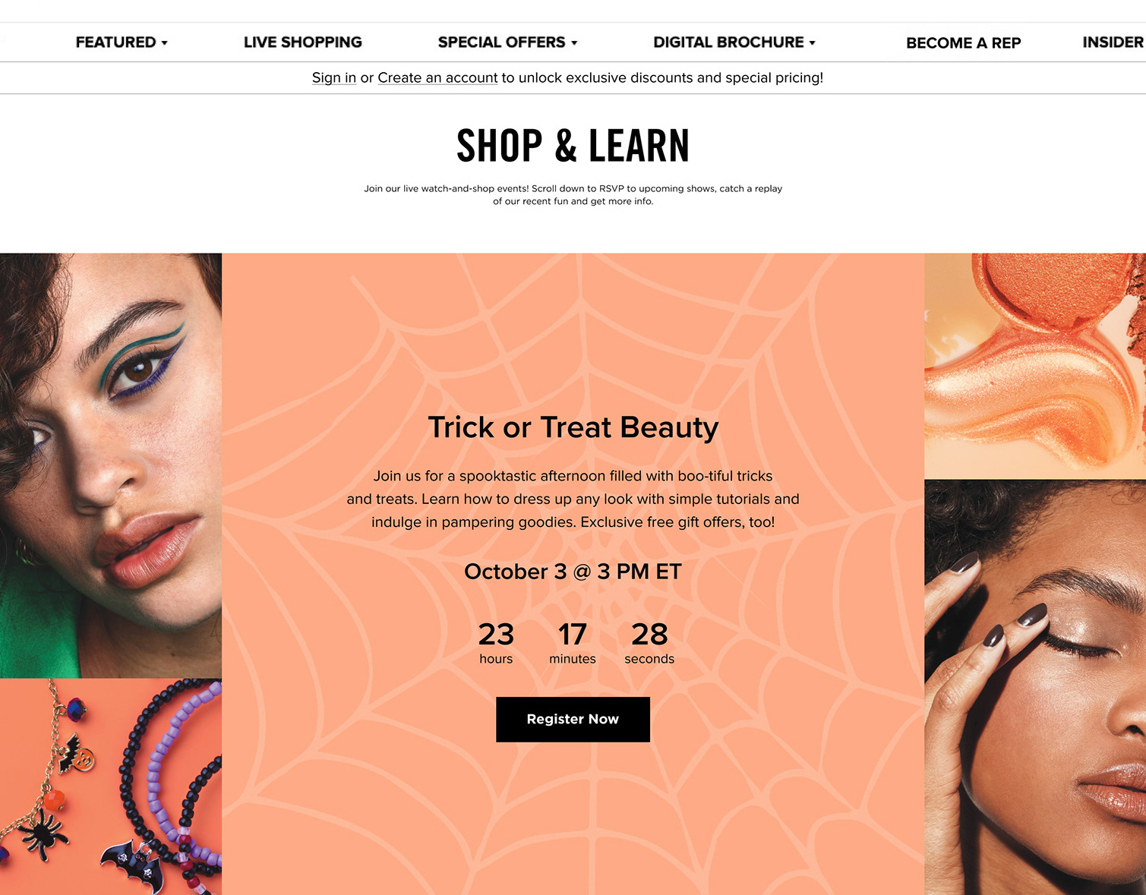Click the hours countdown number
Screen dimensions: 1146x895
(496, 635)
